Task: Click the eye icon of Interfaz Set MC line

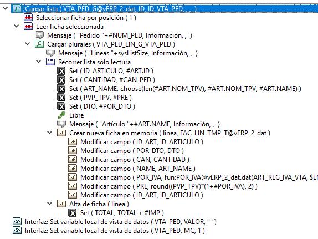Action: click(x=17, y=231)
